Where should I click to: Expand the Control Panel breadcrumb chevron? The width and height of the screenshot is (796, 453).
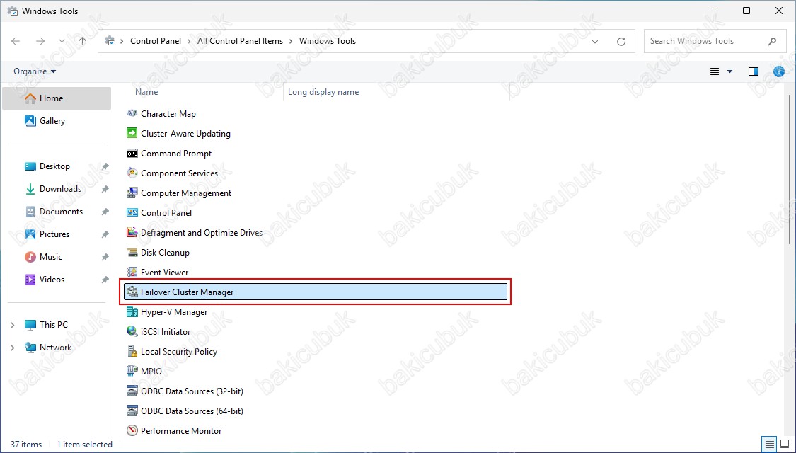click(x=189, y=41)
